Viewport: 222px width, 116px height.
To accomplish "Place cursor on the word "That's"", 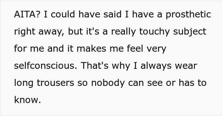I will tap(95, 66).
